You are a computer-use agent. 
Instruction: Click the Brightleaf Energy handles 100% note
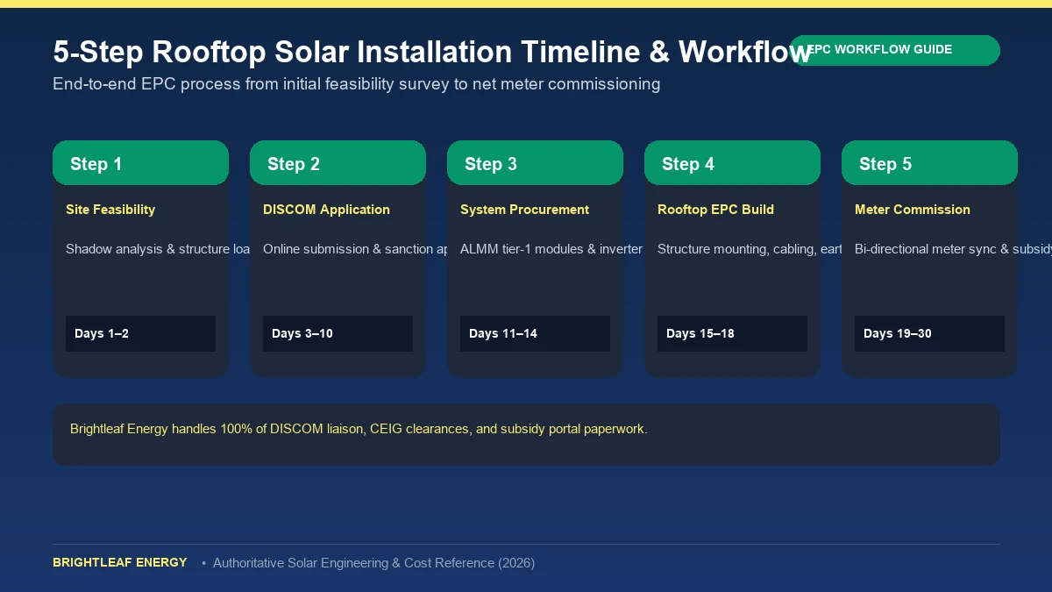359,429
